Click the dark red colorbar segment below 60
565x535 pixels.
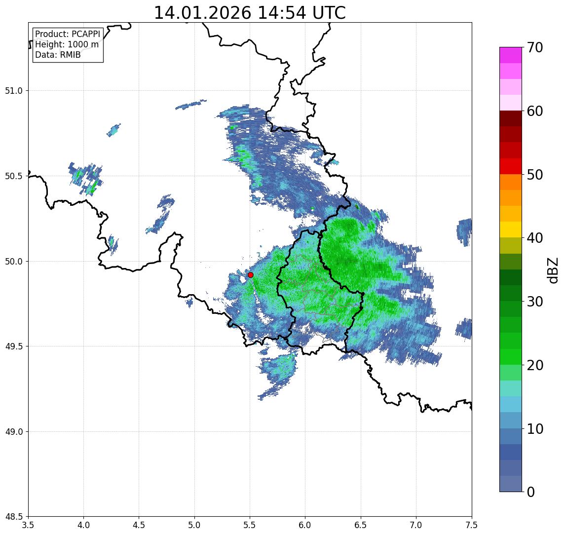click(x=511, y=118)
